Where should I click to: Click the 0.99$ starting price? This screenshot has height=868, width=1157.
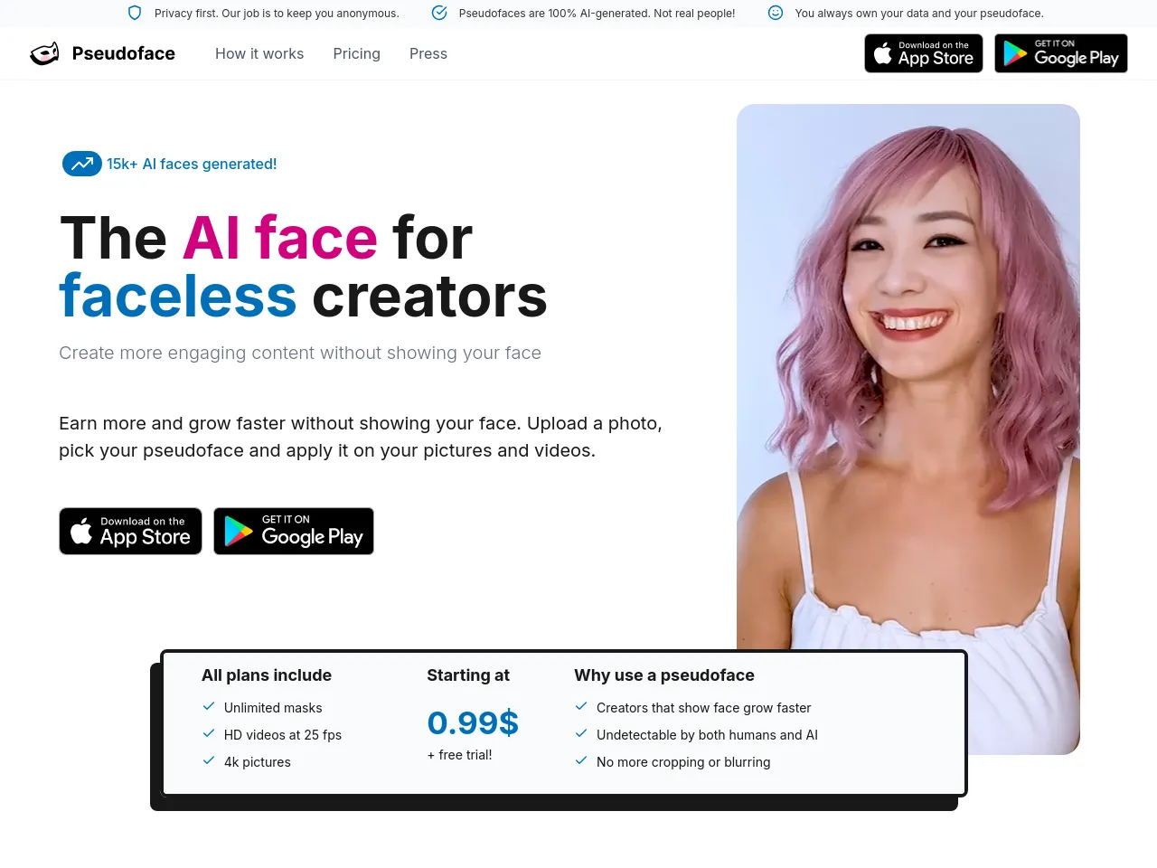click(x=473, y=722)
